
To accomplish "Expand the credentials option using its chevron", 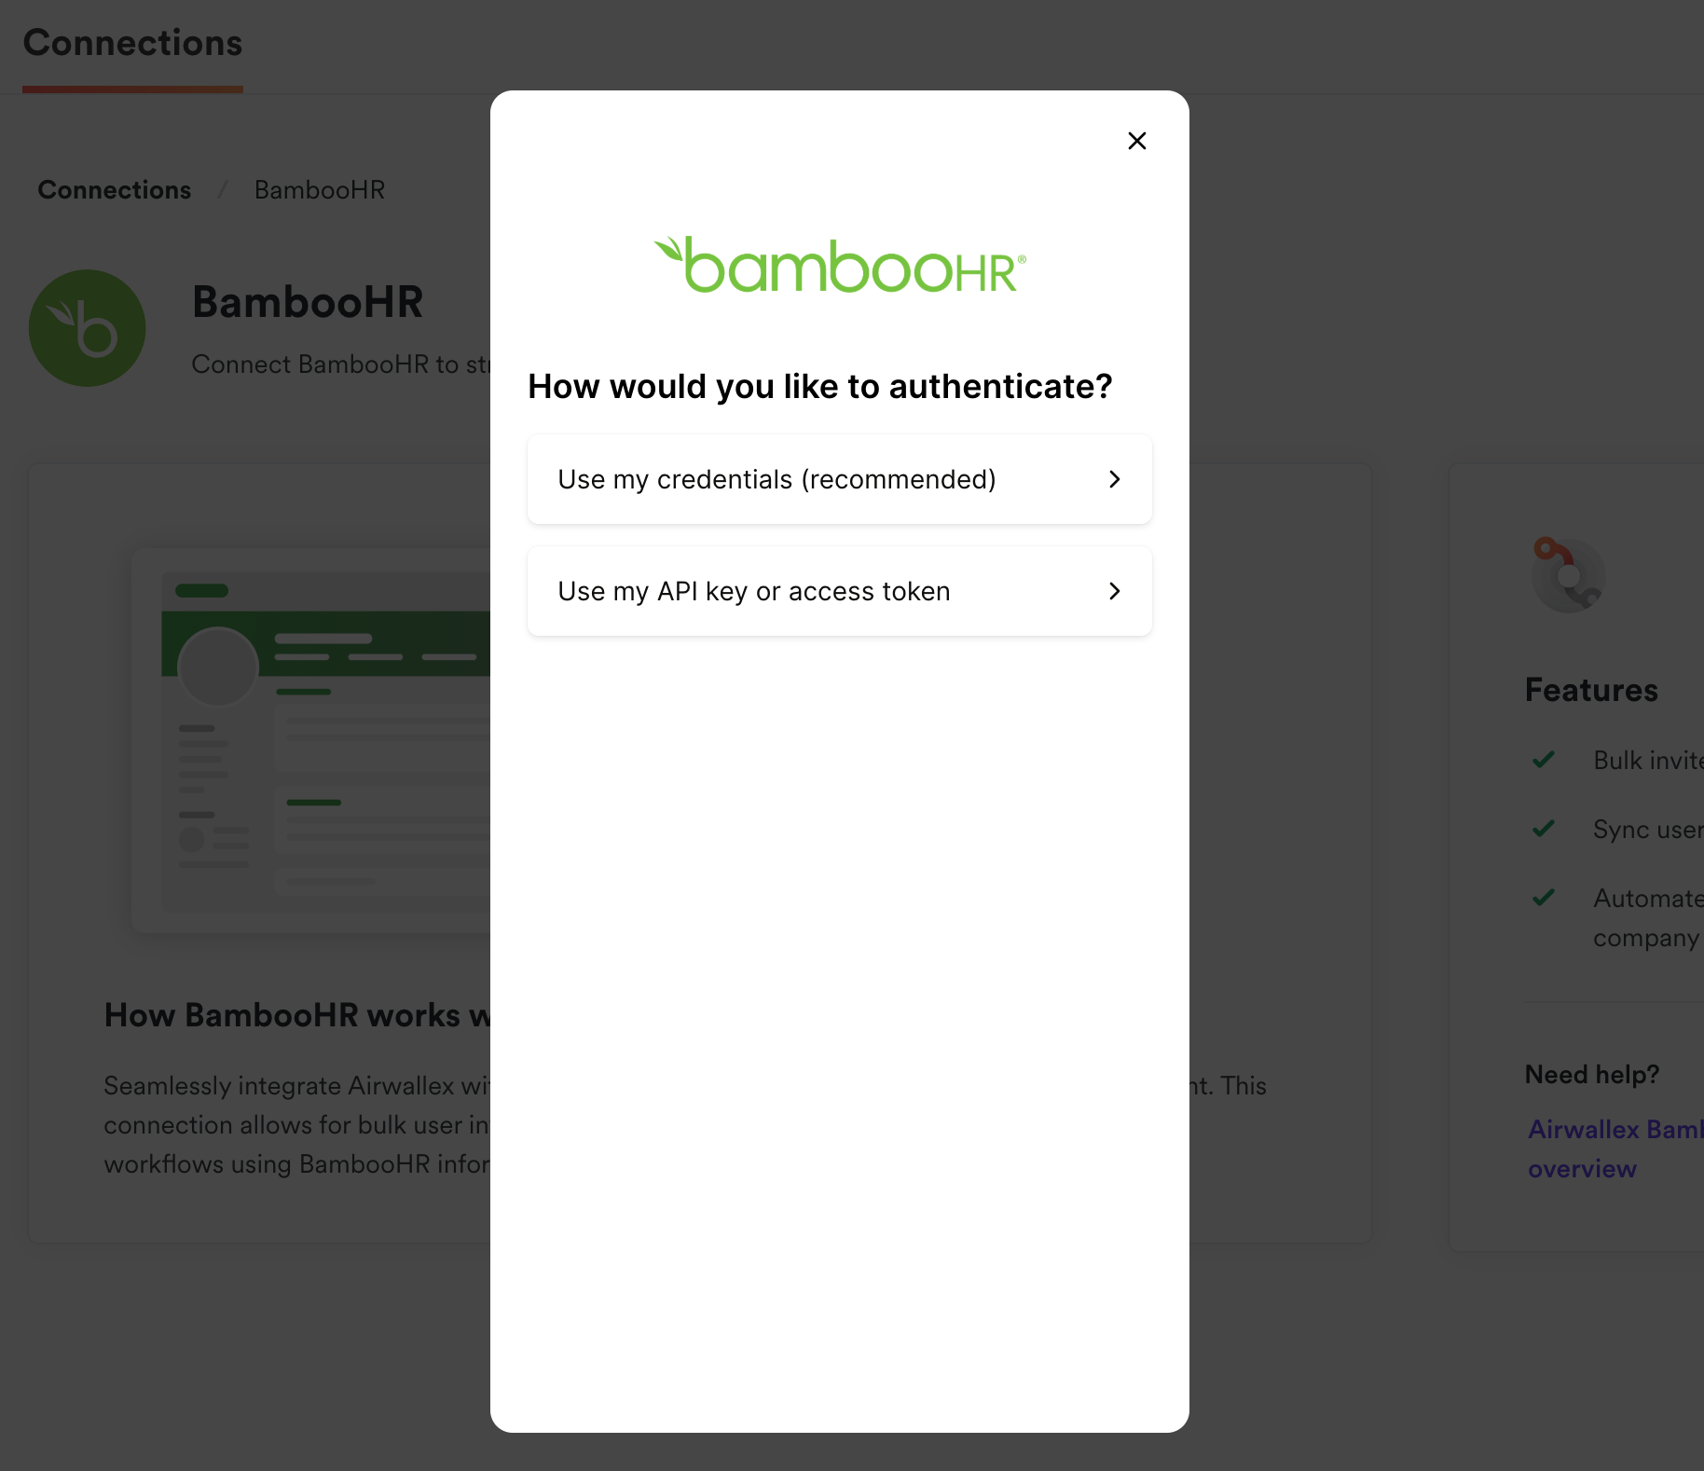I will (x=1114, y=479).
